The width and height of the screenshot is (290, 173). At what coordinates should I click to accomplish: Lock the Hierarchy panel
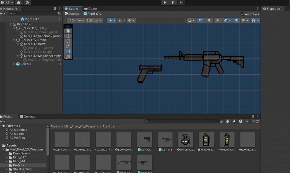[55, 8]
